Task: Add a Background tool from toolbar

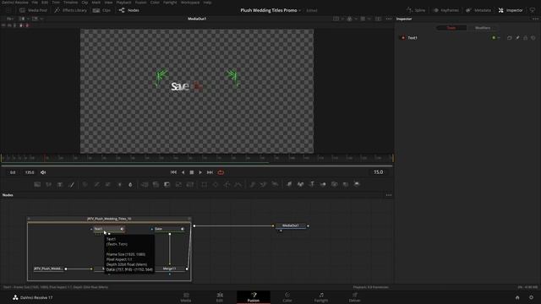Action: (x=37, y=184)
